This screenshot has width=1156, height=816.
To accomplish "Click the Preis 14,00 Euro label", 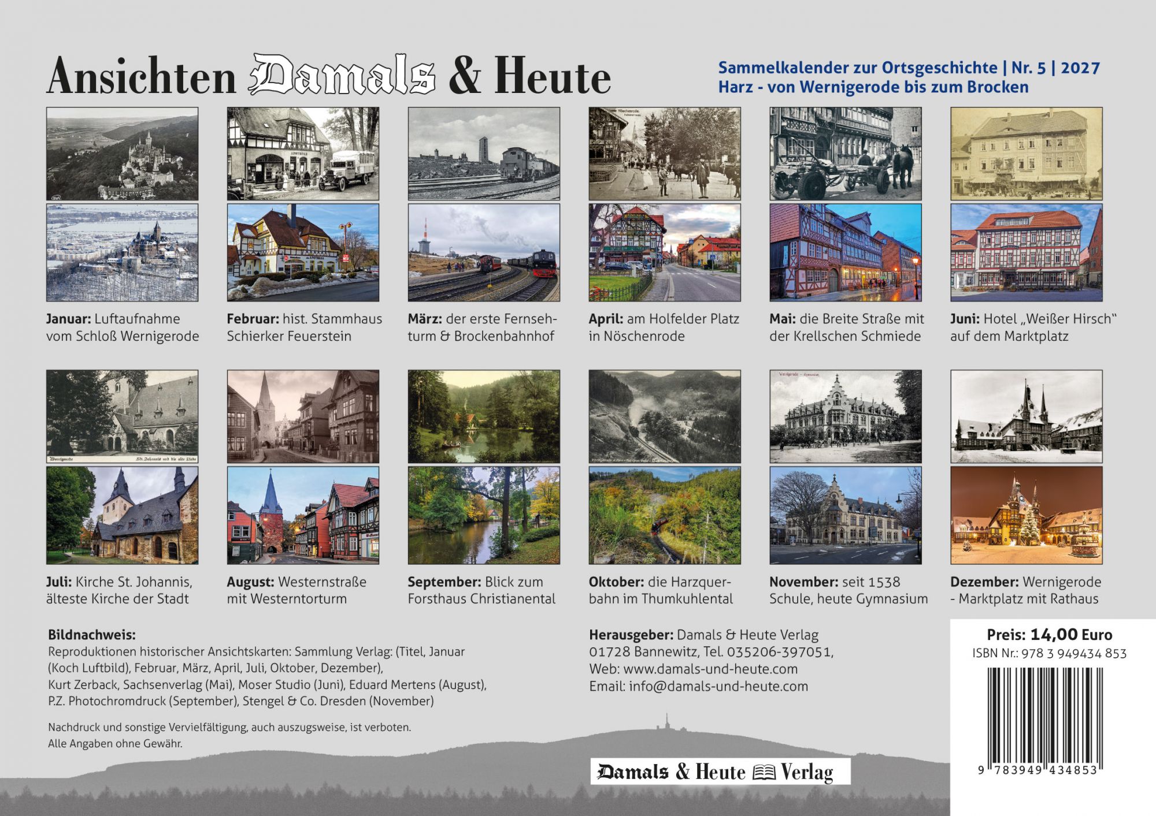I will tap(1049, 635).
